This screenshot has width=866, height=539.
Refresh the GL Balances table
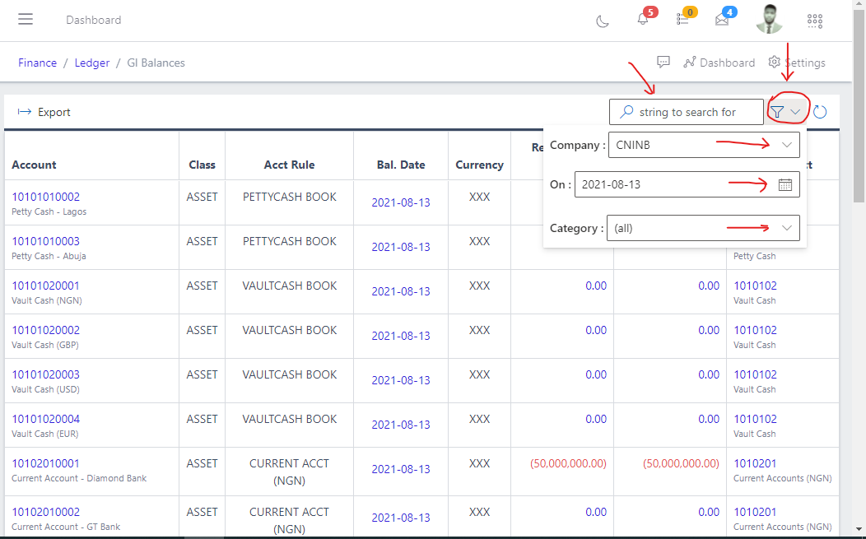819,110
